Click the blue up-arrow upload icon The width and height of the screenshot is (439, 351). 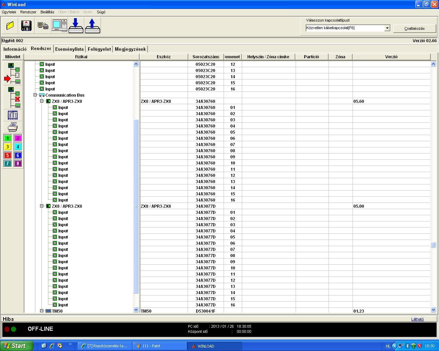[92, 26]
